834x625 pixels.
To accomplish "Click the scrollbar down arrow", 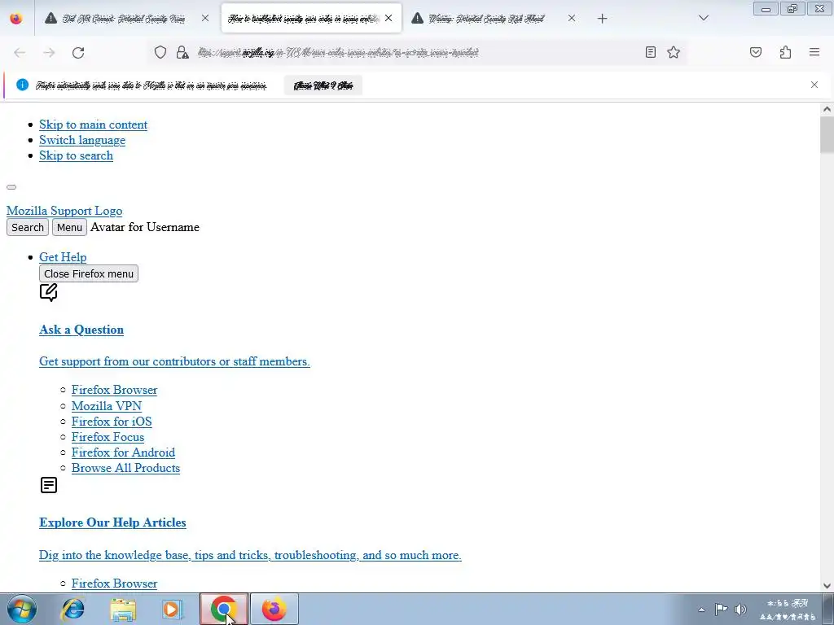I will (x=827, y=585).
